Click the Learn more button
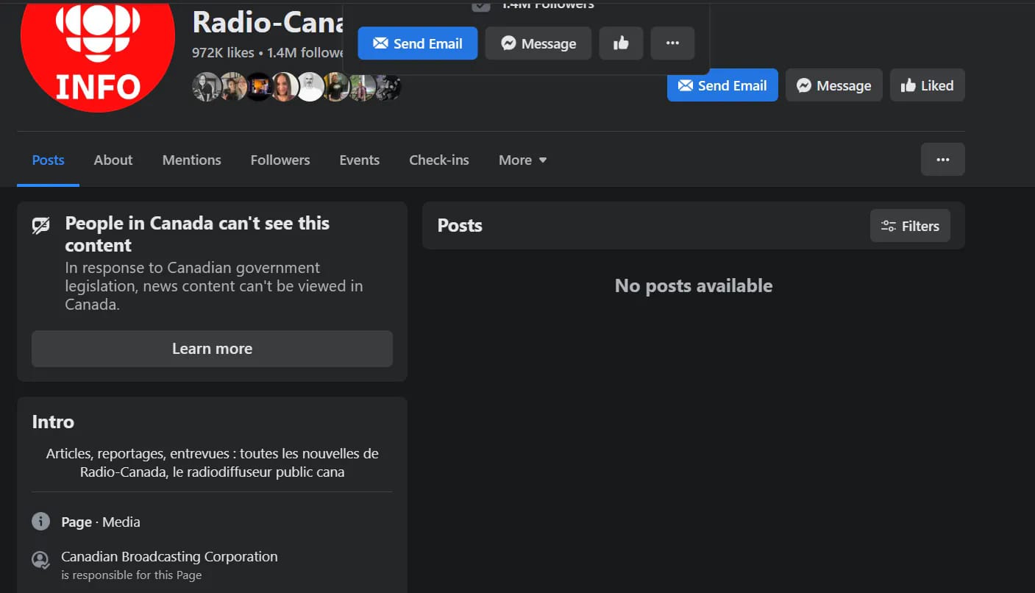This screenshot has height=593, width=1035. (x=212, y=349)
